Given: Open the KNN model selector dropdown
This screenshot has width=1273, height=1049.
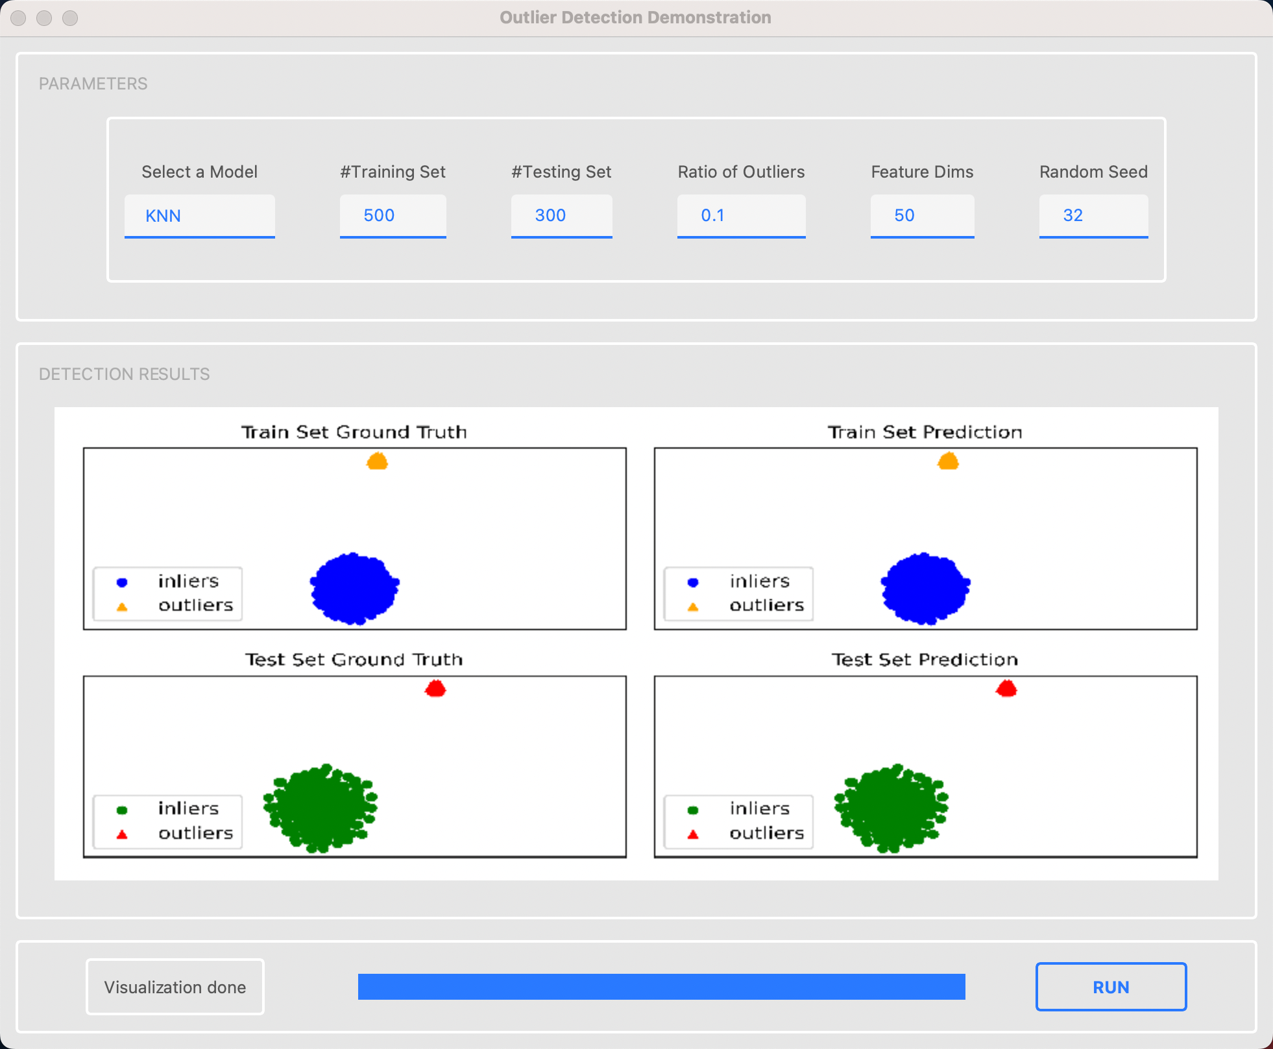Looking at the screenshot, I should (x=199, y=216).
